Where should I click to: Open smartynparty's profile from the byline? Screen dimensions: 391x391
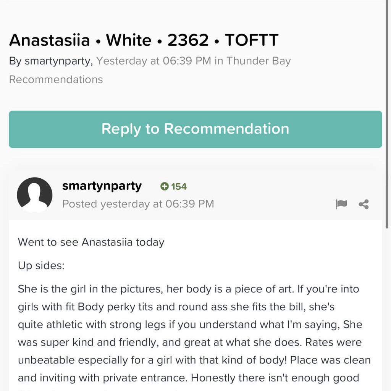click(55, 60)
